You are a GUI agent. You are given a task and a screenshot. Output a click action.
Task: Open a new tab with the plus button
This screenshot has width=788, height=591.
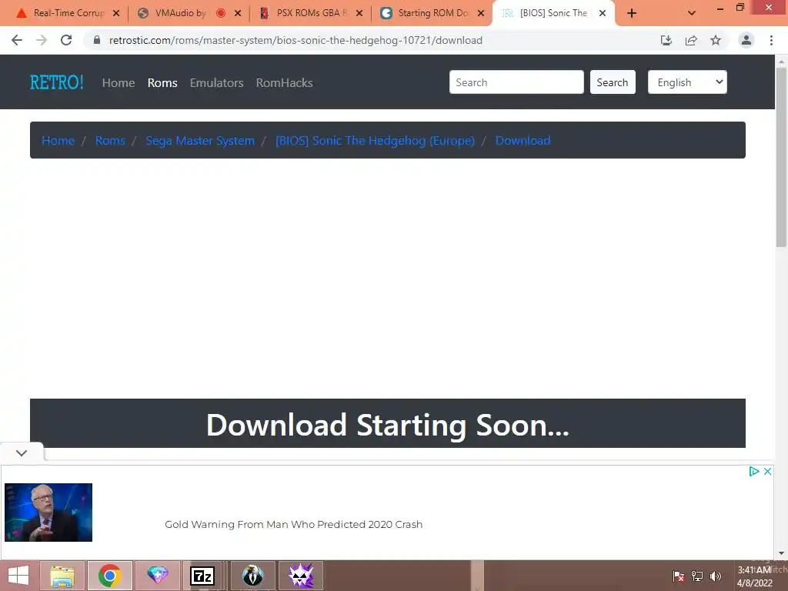tap(632, 13)
